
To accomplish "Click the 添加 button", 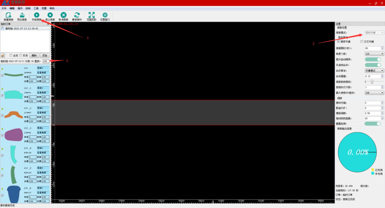I will 44,55.
